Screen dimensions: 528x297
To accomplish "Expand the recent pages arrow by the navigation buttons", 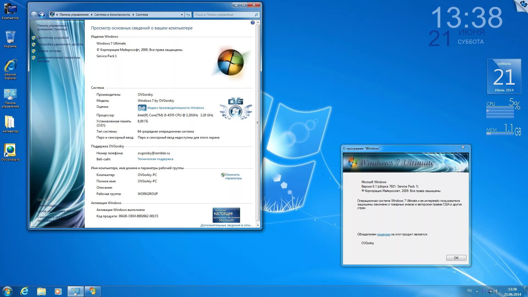I will (47, 15).
